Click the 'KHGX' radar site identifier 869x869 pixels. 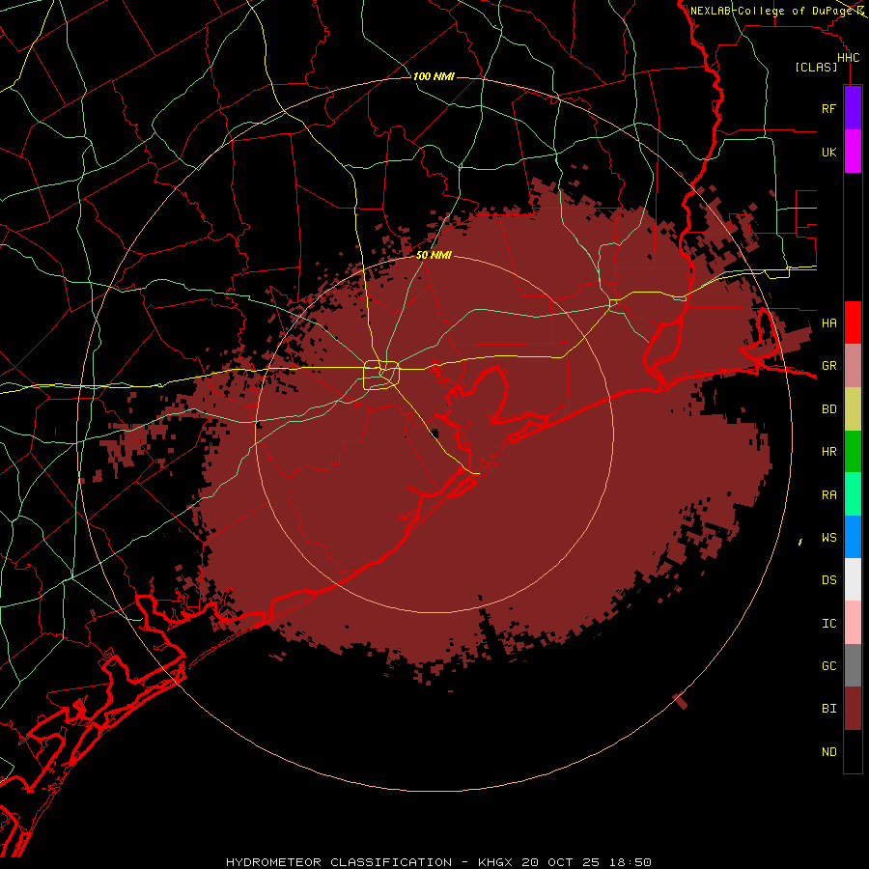point(495,862)
